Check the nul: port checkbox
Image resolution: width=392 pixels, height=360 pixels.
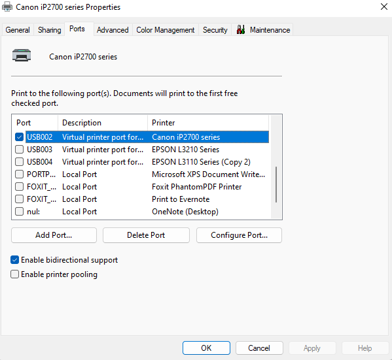coord(19,212)
